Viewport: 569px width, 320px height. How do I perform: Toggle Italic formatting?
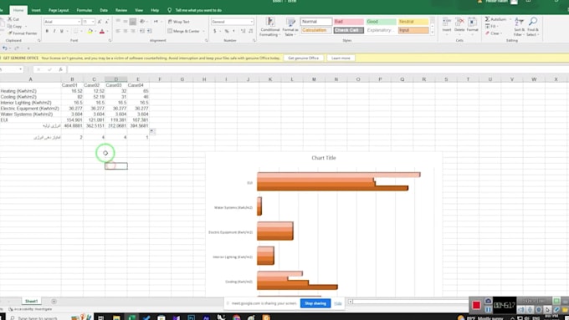coord(54,31)
